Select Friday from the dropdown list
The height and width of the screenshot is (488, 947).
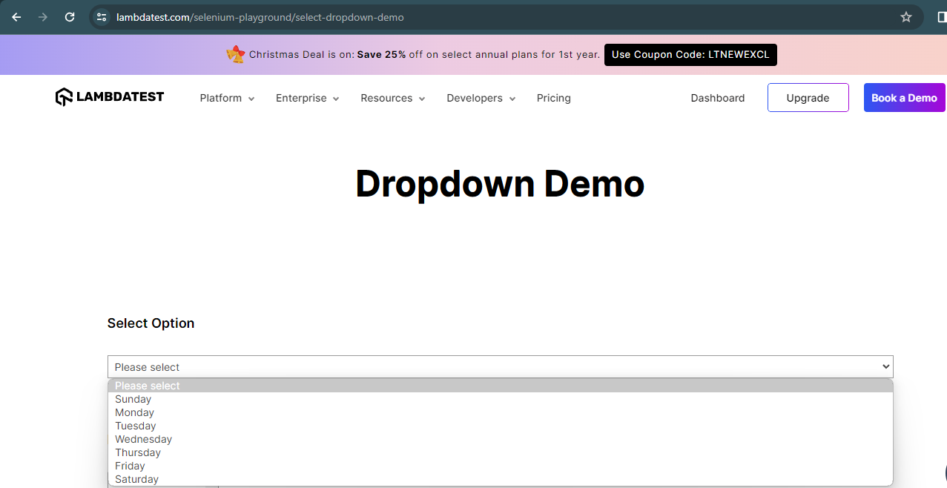tap(501, 466)
